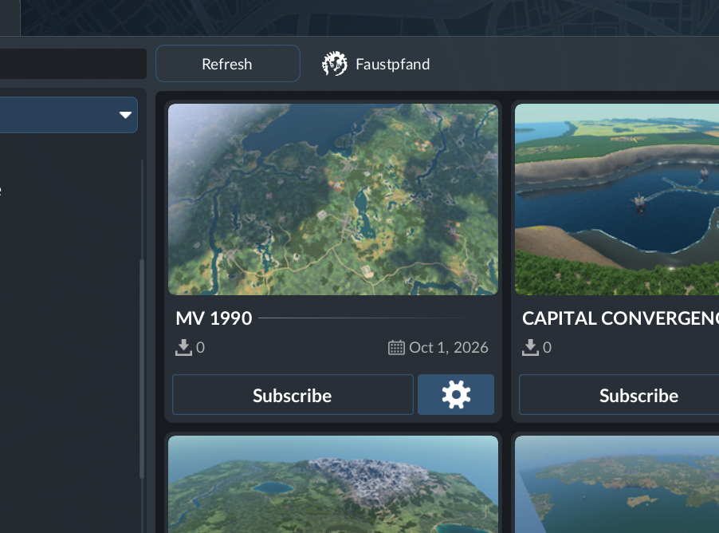Click the Oct 1, 2026 date text
This screenshot has width=719, height=533.
[449, 348]
